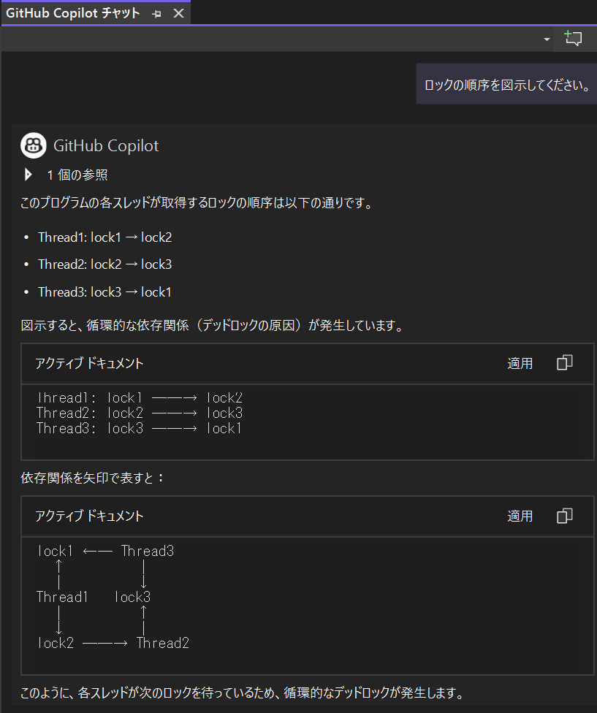597x713 pixels.
Task: Click the bullet Thread2: lock2 → lock3
Action: point(105,264)
